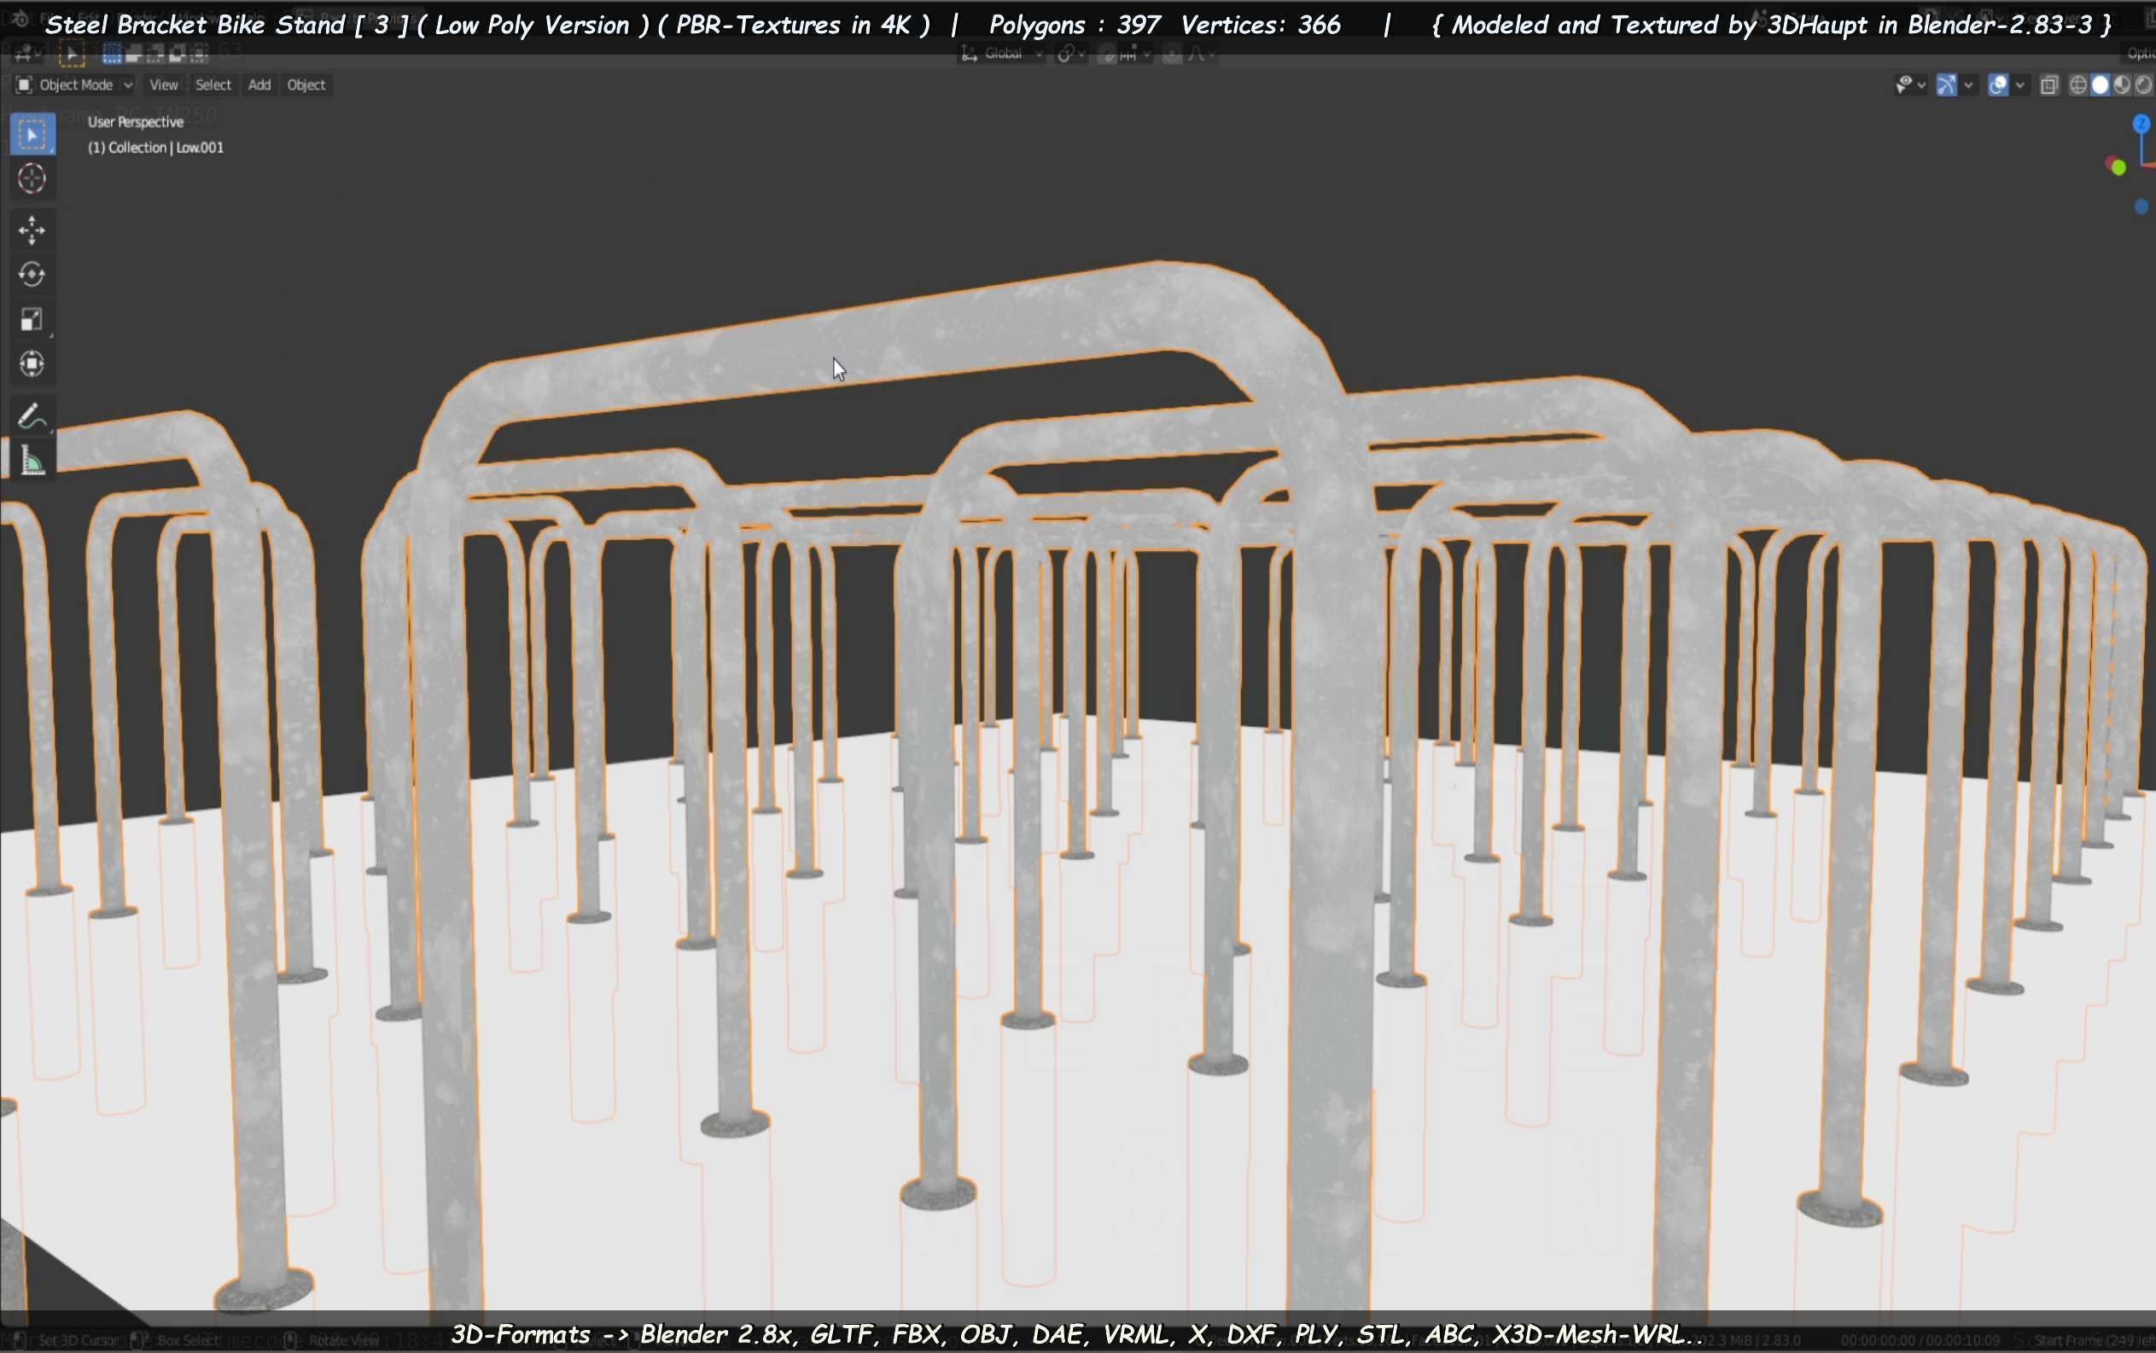
Task: Set selection mode to Invert
Action: pos(178,55)
